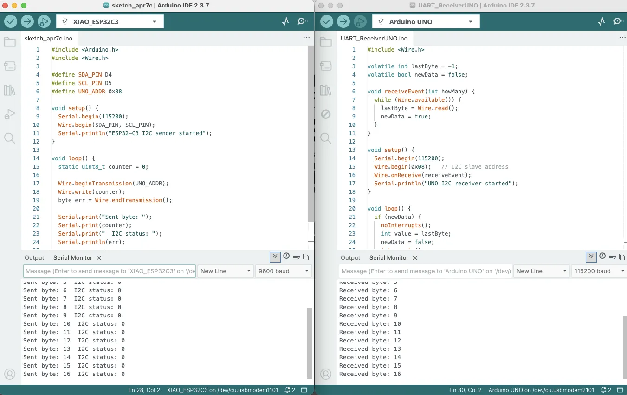Select the sketch_apr7c.ino editor tab
Screen dimensions: 627x395
[48, 38]
